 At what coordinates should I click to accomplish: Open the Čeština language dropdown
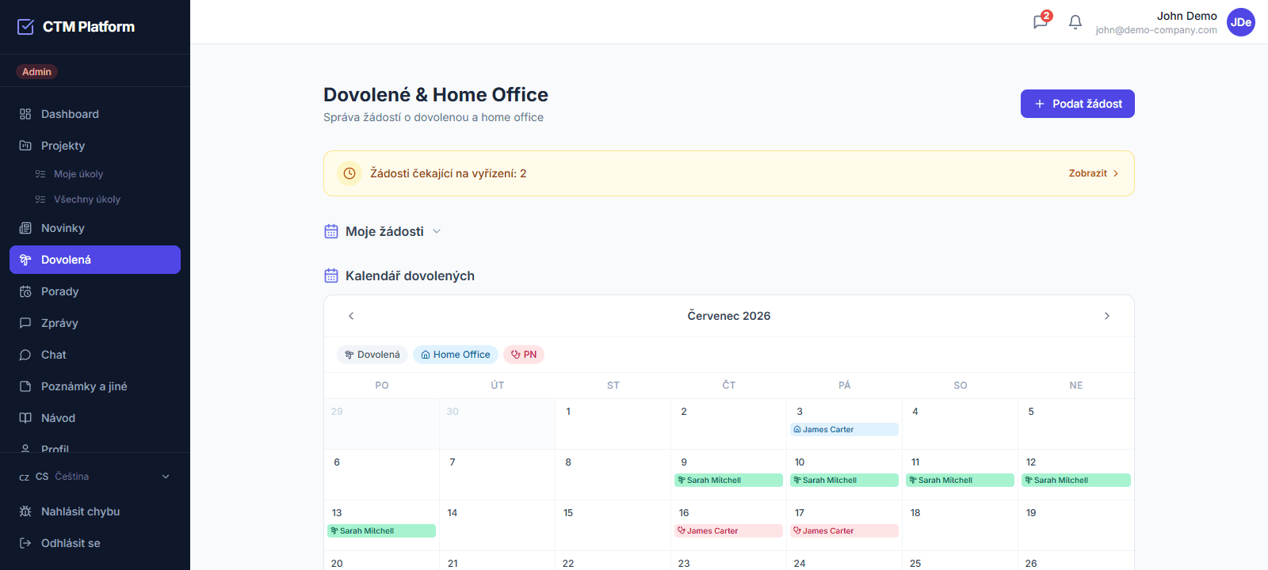point(95,477)
